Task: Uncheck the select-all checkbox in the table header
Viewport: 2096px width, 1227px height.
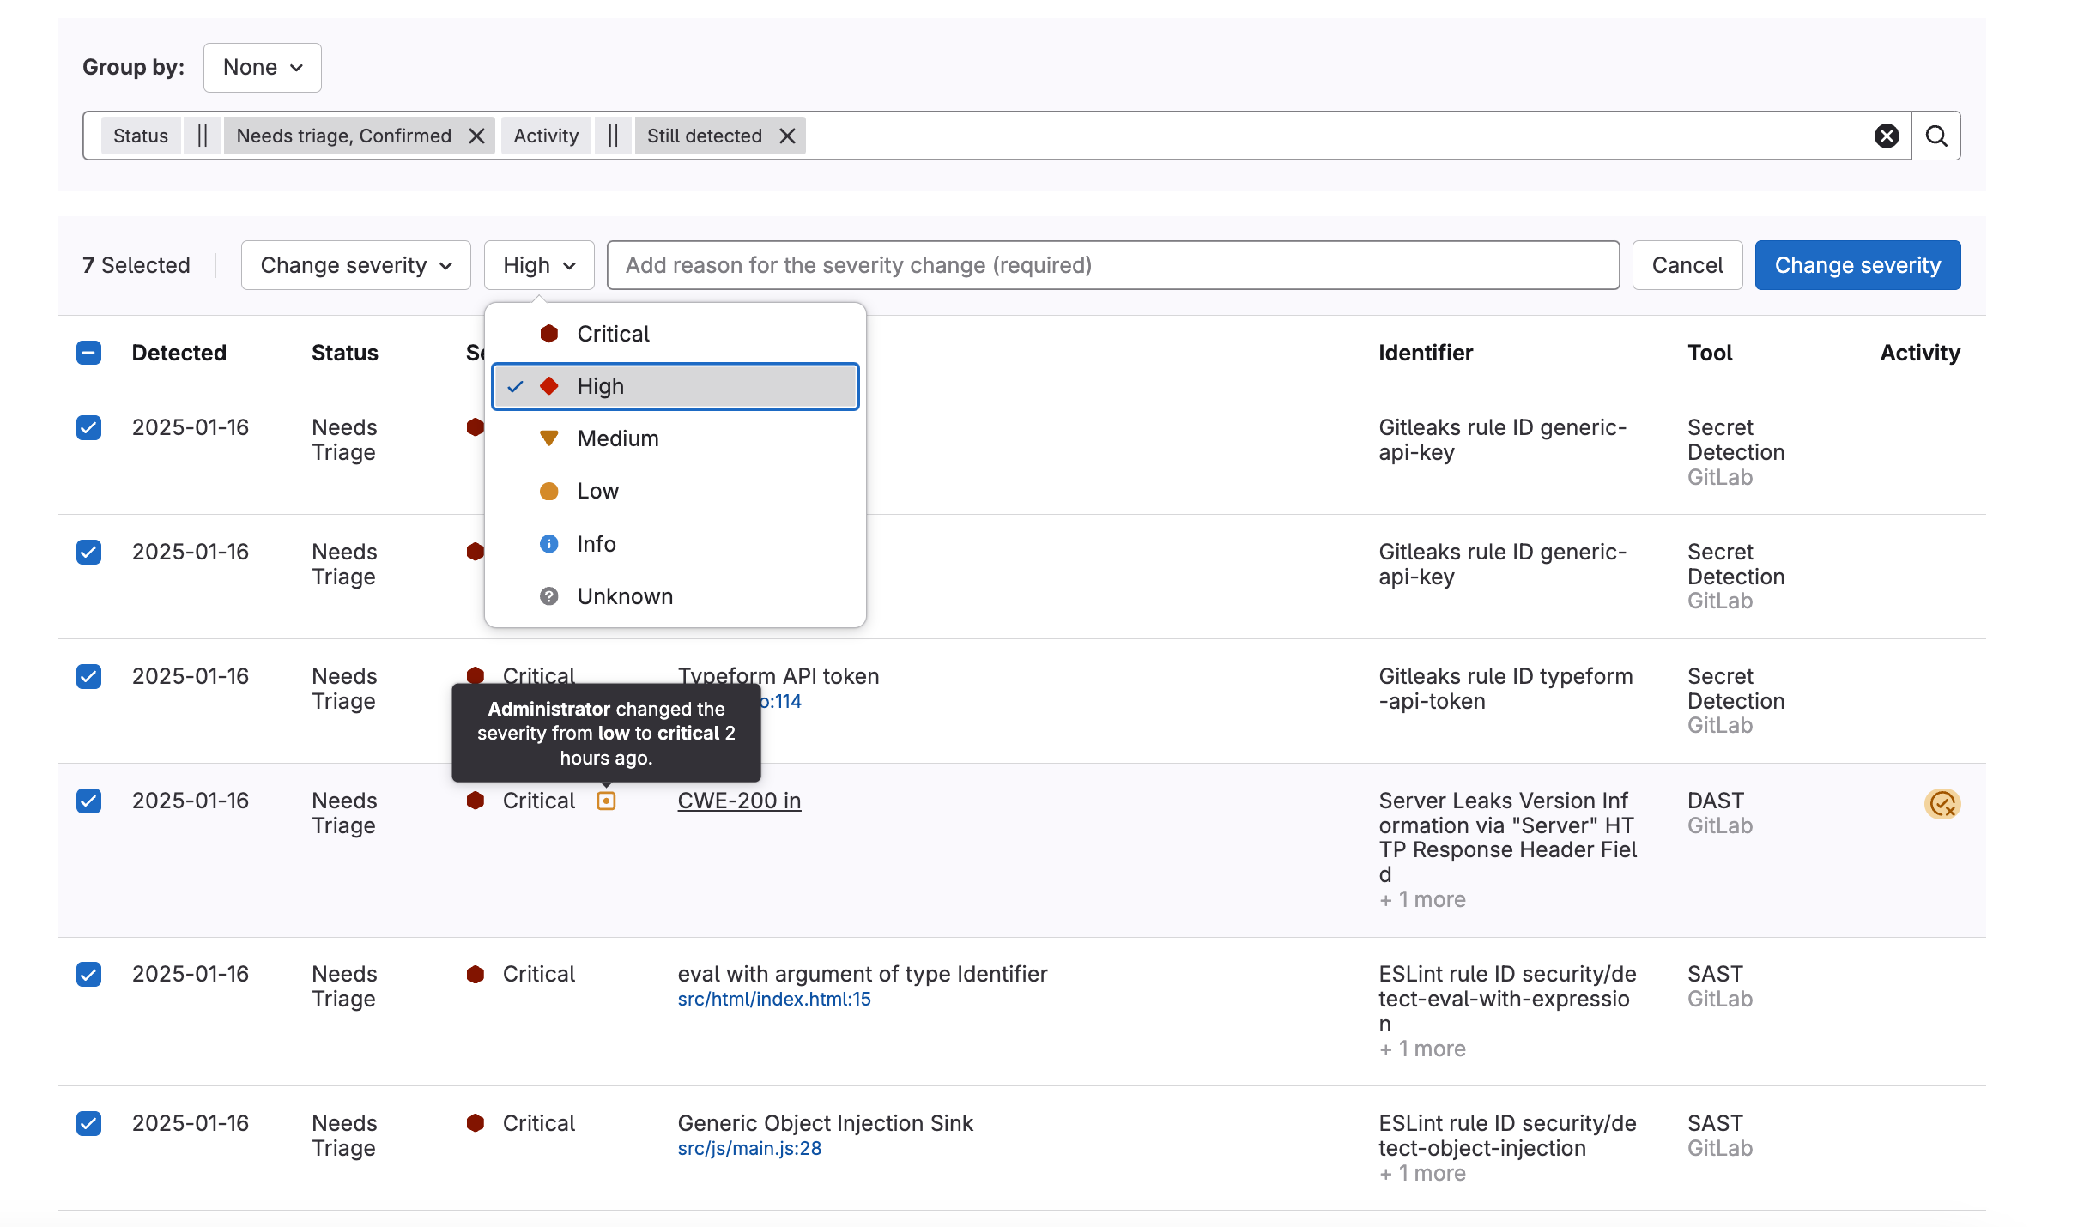Action: tap(88, 353)
